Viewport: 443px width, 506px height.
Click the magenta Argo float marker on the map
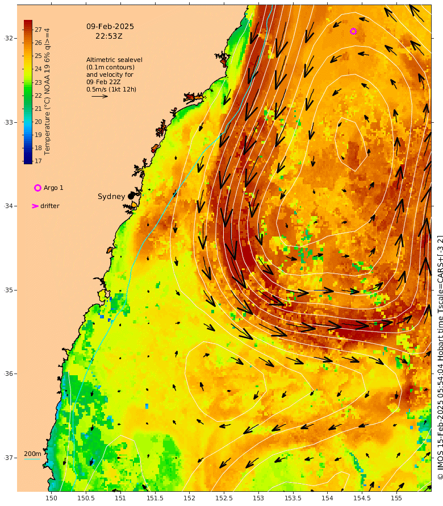click(353, 31)
